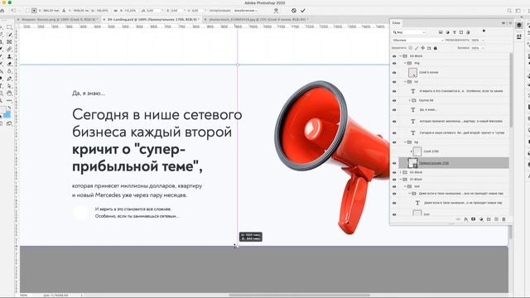Screen dimensions: 530x298
Task: Filter layers by adjustment layers icon
Action: (x=447, y=32)
